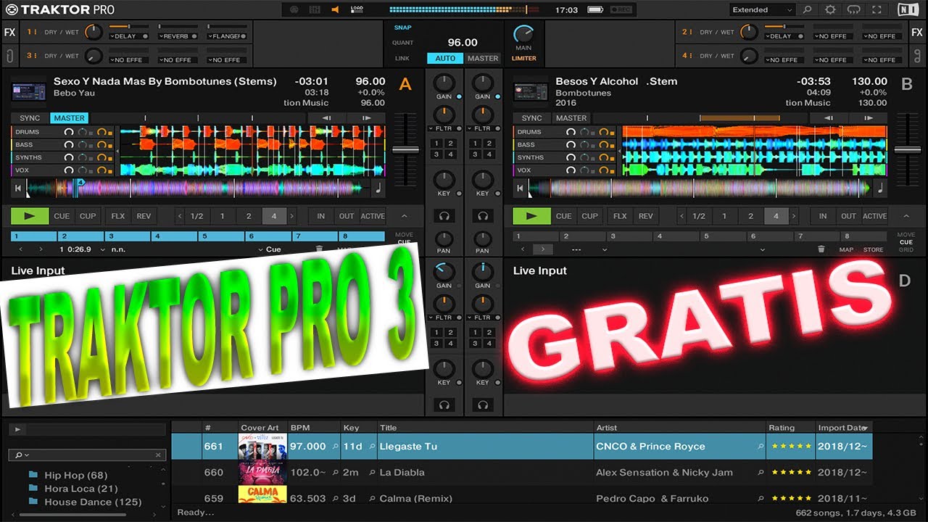Image resolution: width=928 pixels, height=522 pixels.
Task: Monitor Deck D with headphone cue button
Action: pyautogui.click(x=483, y=405)
